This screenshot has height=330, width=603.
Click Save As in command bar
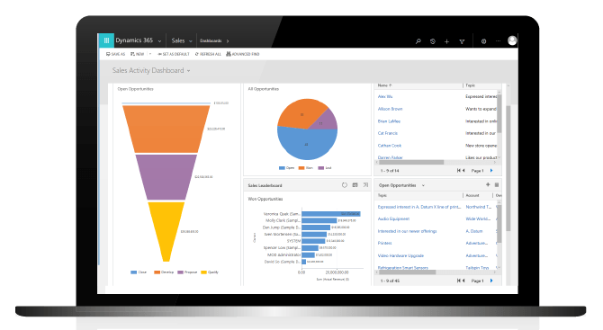[x=115, y=54]
